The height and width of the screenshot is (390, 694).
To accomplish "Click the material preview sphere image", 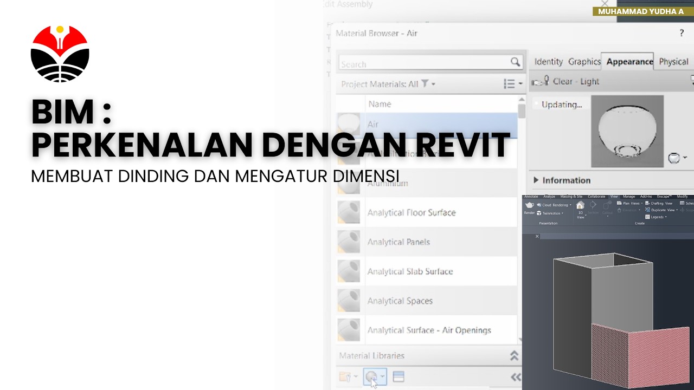I will [627, 131].
